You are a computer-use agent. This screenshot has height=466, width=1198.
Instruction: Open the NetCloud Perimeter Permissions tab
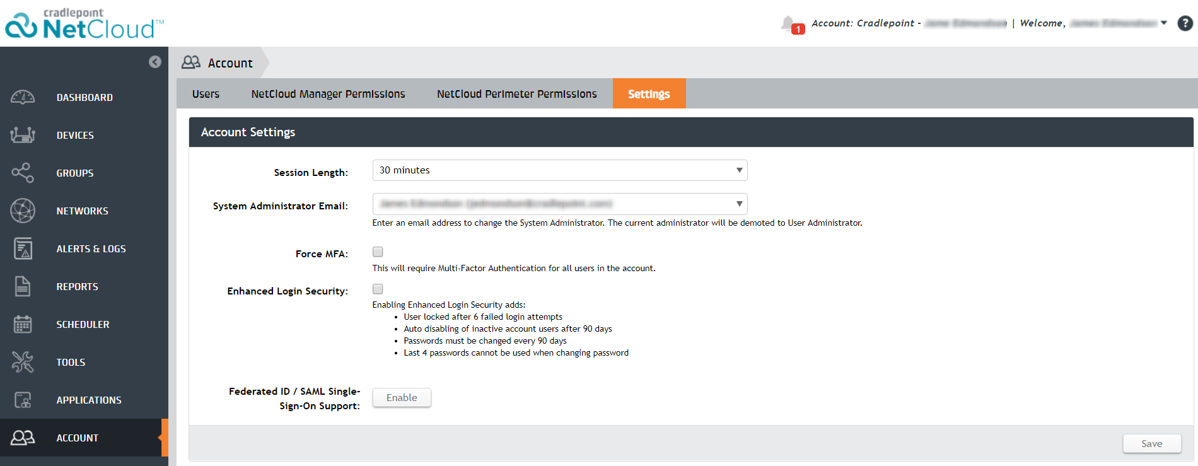517,94
